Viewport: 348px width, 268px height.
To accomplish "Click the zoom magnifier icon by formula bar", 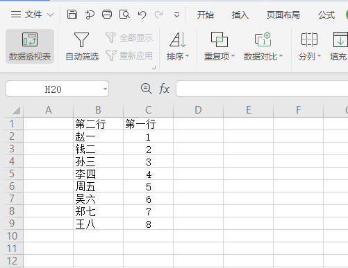I will click(x=147, y=89).
